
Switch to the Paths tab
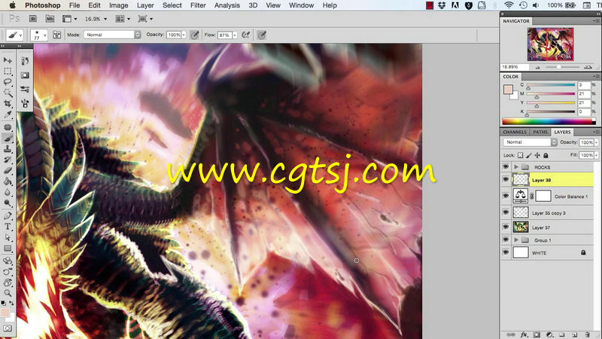[x=540, y=132]
